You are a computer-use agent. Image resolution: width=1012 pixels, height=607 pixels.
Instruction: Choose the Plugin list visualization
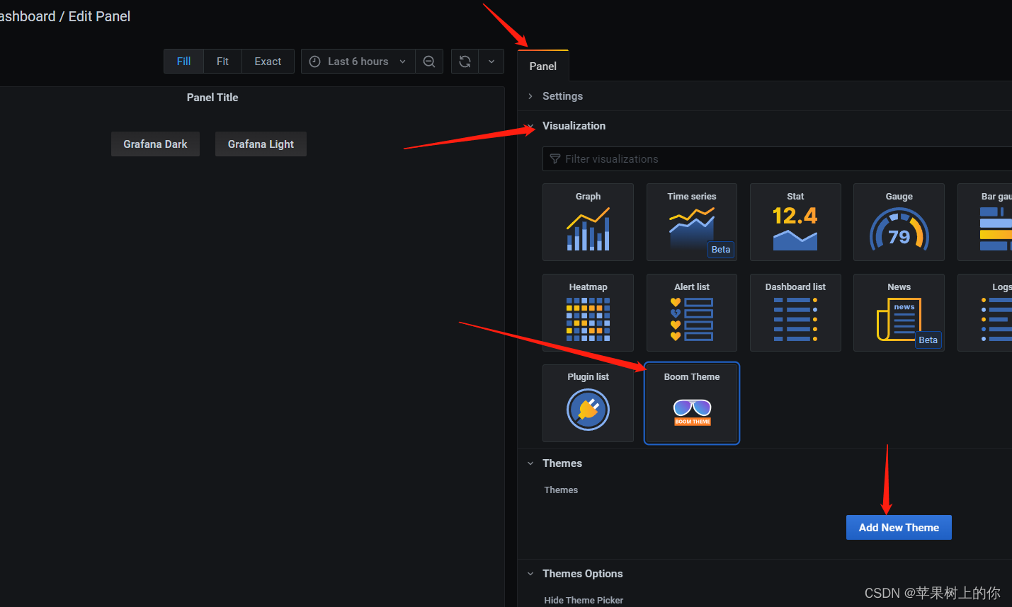coord(588,403)
